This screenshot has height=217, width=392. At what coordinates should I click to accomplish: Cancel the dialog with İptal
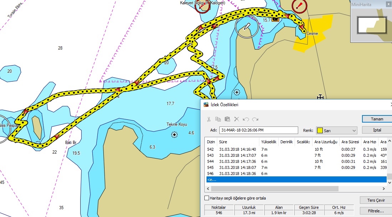(377, 130)
